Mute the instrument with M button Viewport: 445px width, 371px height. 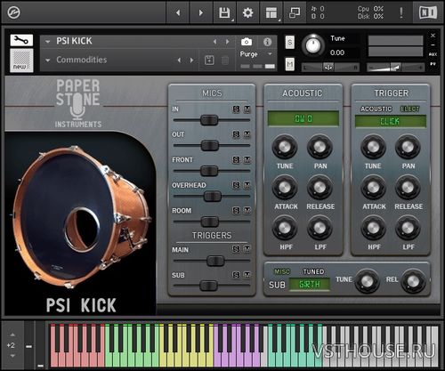click(290, 64)
